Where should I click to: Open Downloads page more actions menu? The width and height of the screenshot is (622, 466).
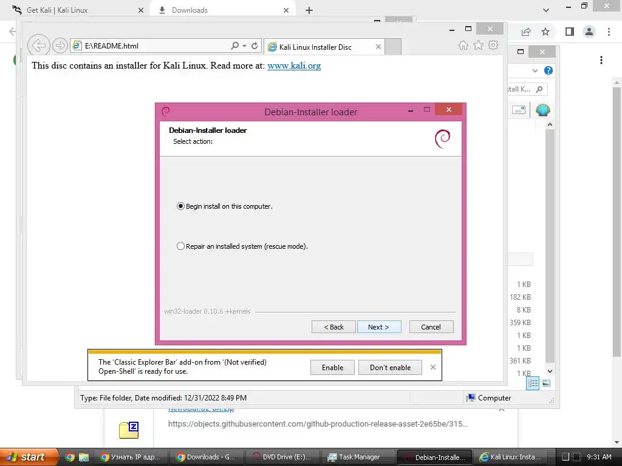(601, 60)
